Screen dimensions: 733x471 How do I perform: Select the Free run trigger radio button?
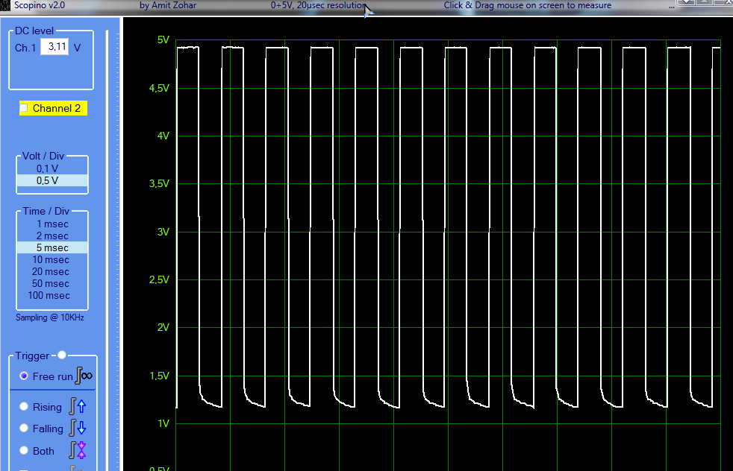point(24,376)
